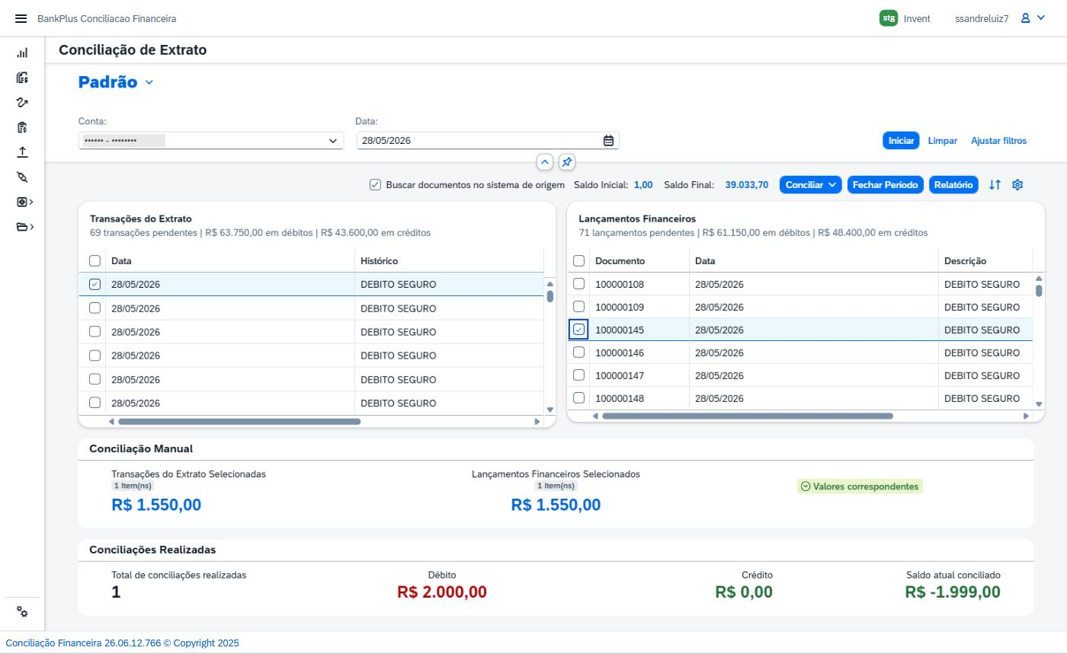Click the Descrição column header
This screenshot has height=654, width=1067.
(985, 261)
